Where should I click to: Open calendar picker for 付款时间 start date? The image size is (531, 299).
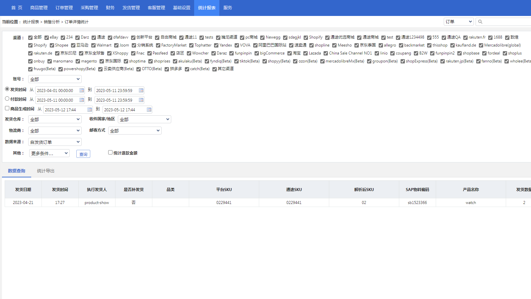pyautogui.click(x=82, y=100)
